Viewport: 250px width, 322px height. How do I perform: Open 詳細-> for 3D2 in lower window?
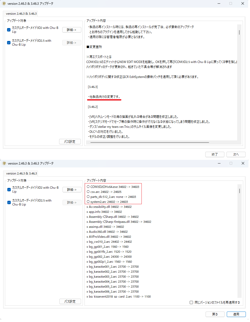pyautogui.click(x=72, y=189)
